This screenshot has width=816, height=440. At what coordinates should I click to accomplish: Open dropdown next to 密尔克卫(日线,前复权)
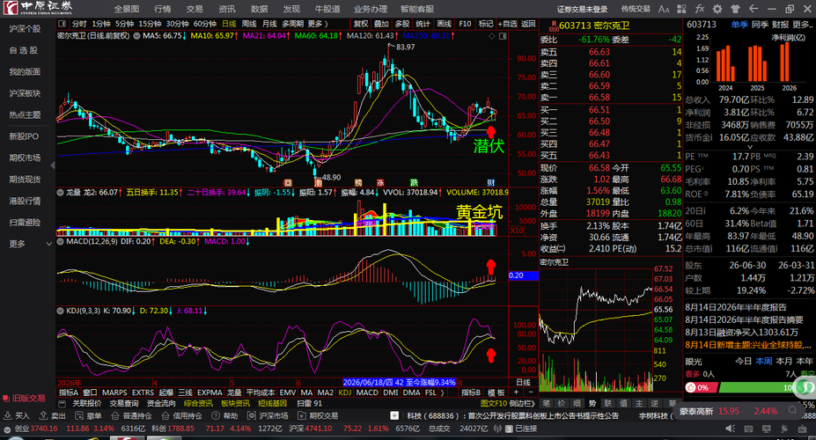(136, 36)
